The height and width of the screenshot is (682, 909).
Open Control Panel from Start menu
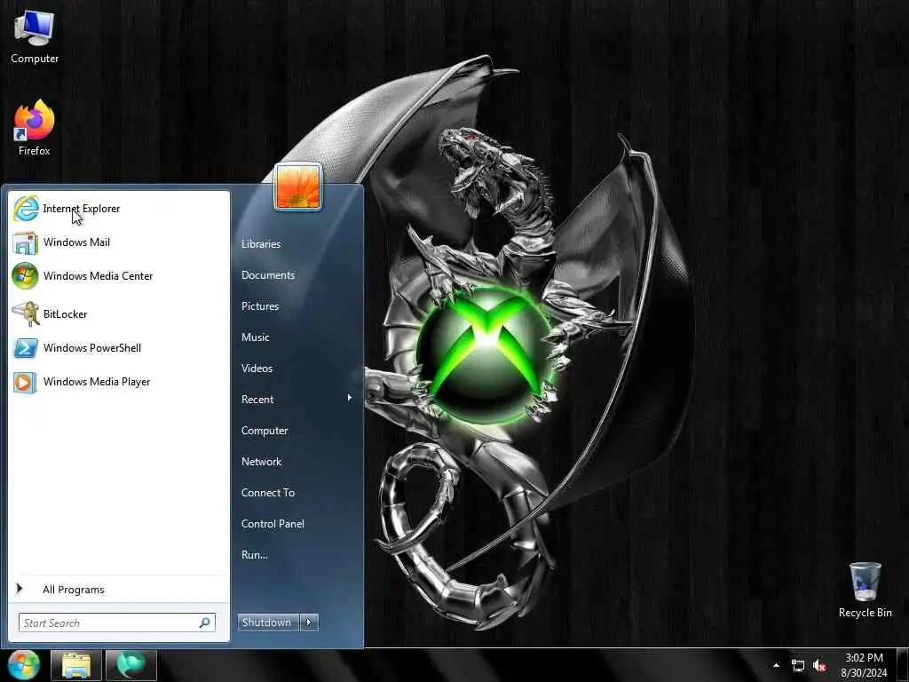tap(273, 524)
